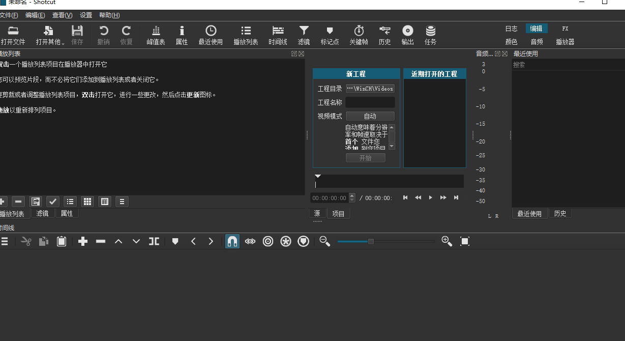Open the 关键帧 keyframes panel

359,34
